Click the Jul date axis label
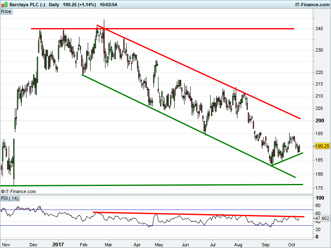The height and width of the screenshot is (248, 331). (x=213, y=245)
